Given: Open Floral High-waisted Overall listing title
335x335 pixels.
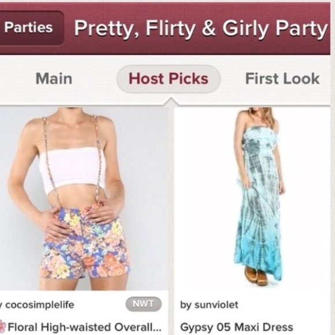Looking at the screenshot, I should tap(84, 327).
